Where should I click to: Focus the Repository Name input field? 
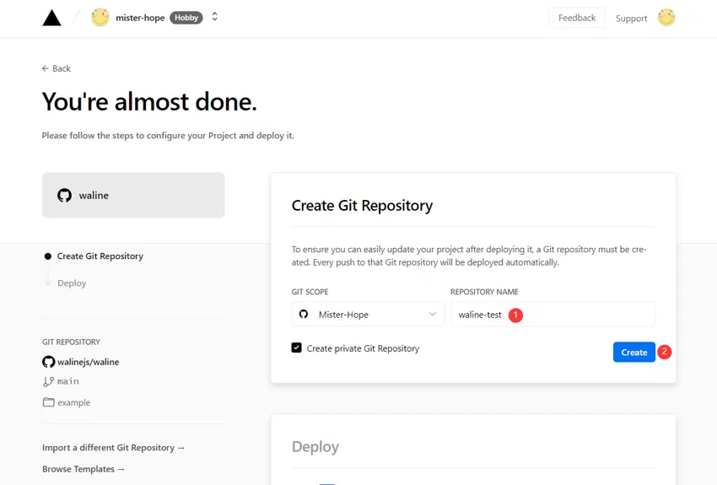tap(553, 314)
